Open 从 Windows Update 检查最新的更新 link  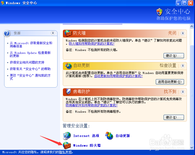click(x=30, y=54)
